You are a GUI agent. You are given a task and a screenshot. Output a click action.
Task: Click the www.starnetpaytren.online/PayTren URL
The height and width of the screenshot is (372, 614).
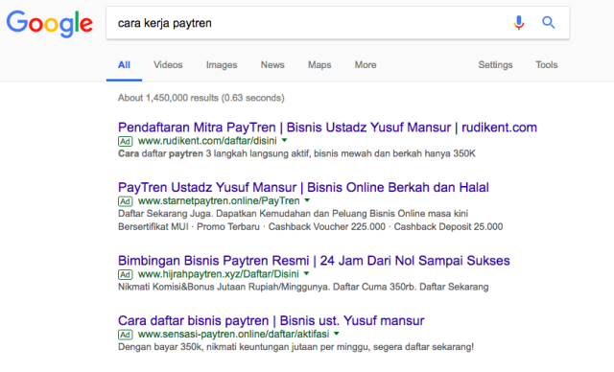219,201
